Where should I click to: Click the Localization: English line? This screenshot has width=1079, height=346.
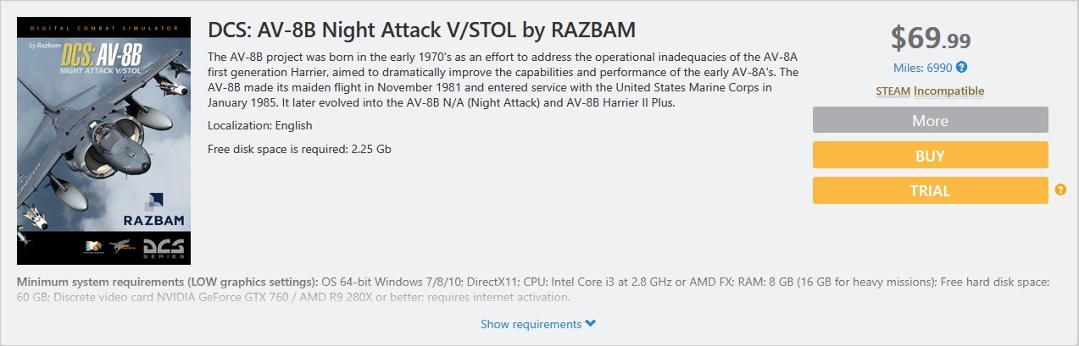tap(259, 125)
